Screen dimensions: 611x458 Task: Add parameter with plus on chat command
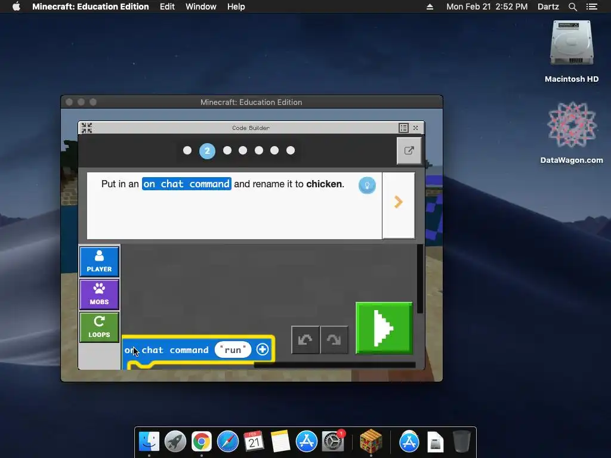263,349
